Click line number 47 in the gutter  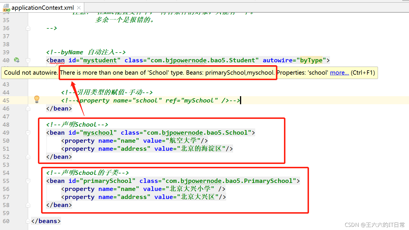tap(6, 117)
